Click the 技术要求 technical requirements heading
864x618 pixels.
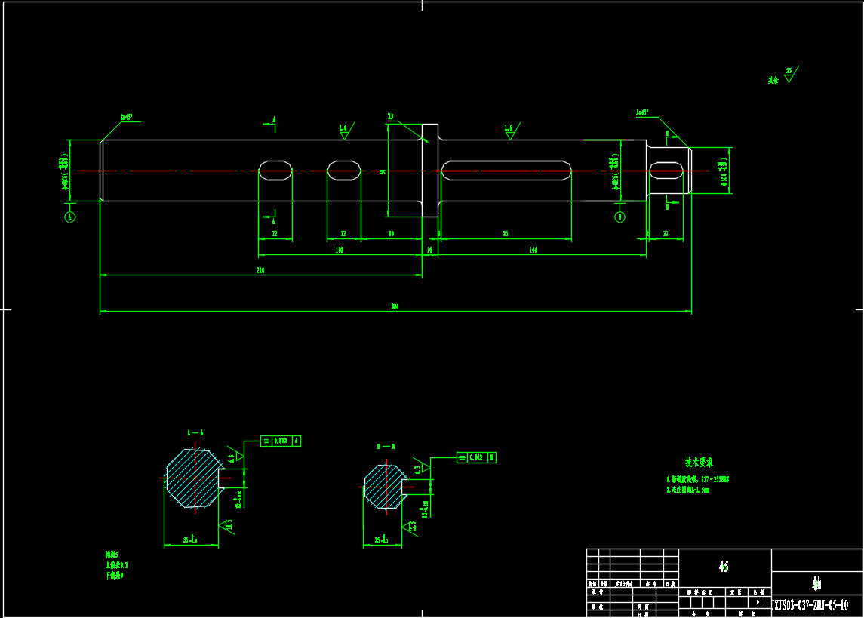[x=699, y=463]
